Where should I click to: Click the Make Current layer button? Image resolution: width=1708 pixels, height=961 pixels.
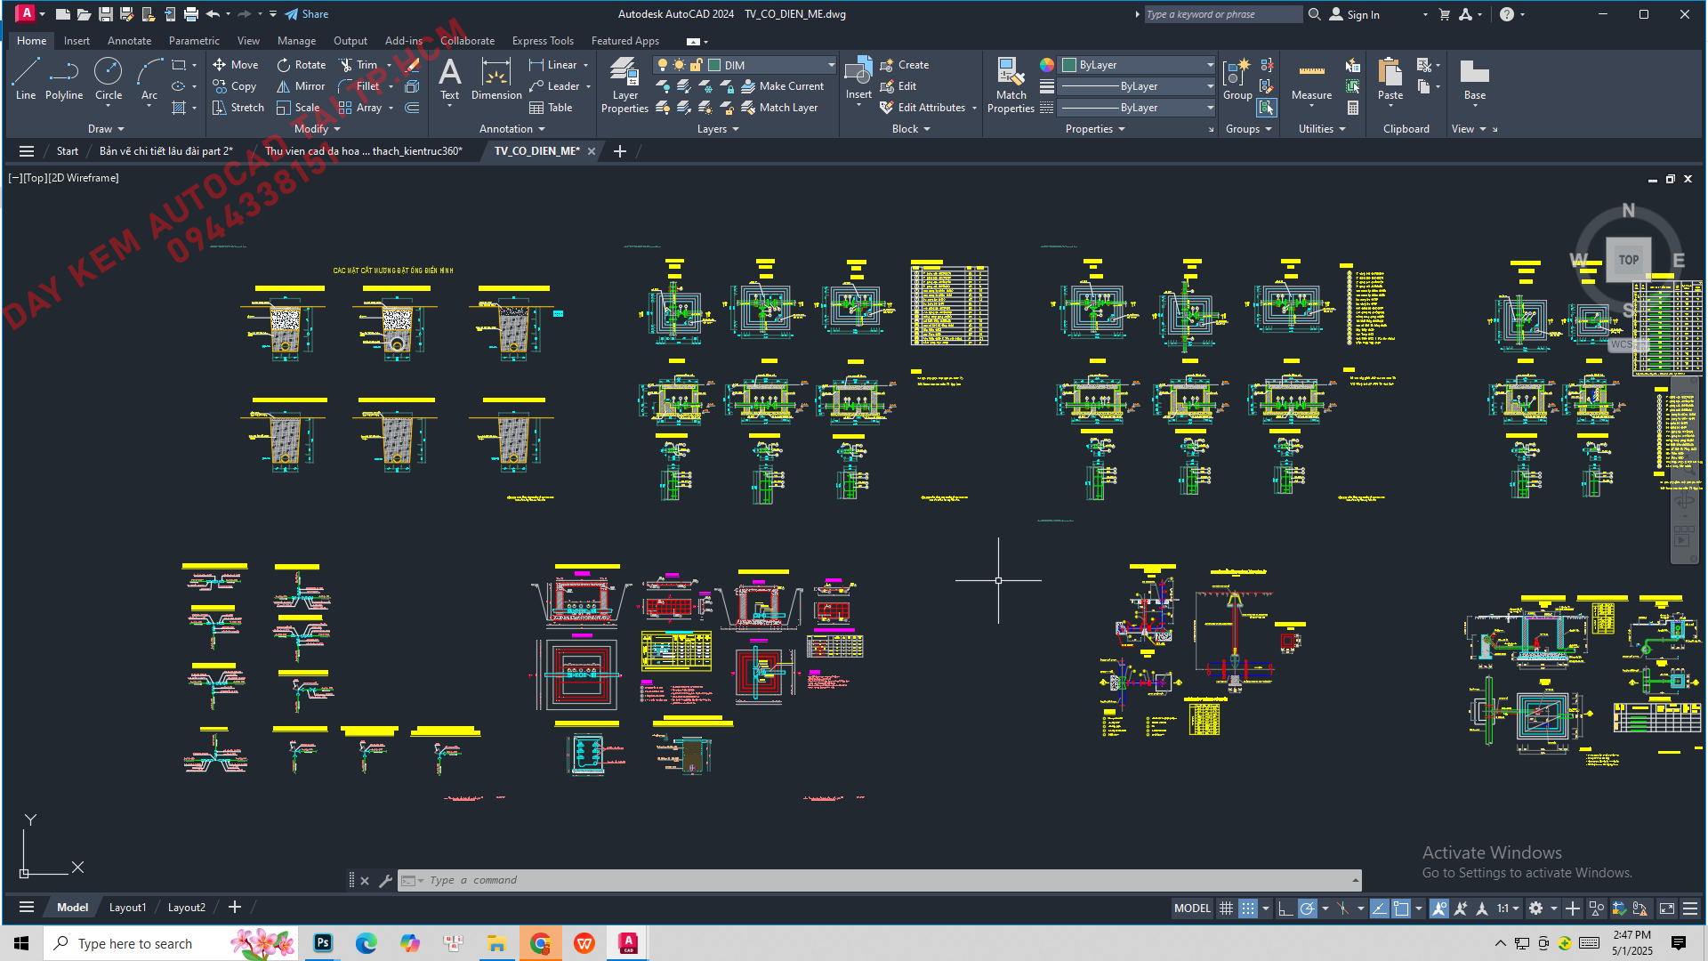pos(782,86)
